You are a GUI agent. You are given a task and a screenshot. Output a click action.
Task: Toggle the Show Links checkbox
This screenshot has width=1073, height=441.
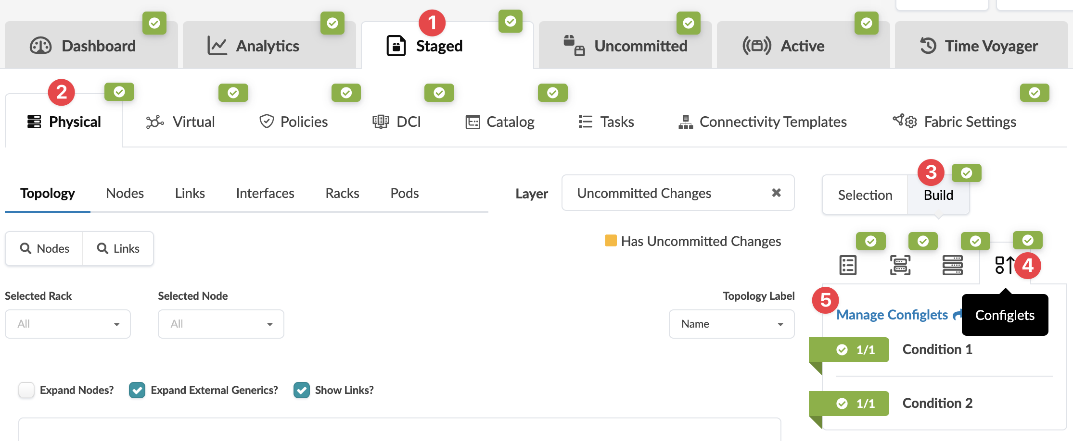[302, 390]
